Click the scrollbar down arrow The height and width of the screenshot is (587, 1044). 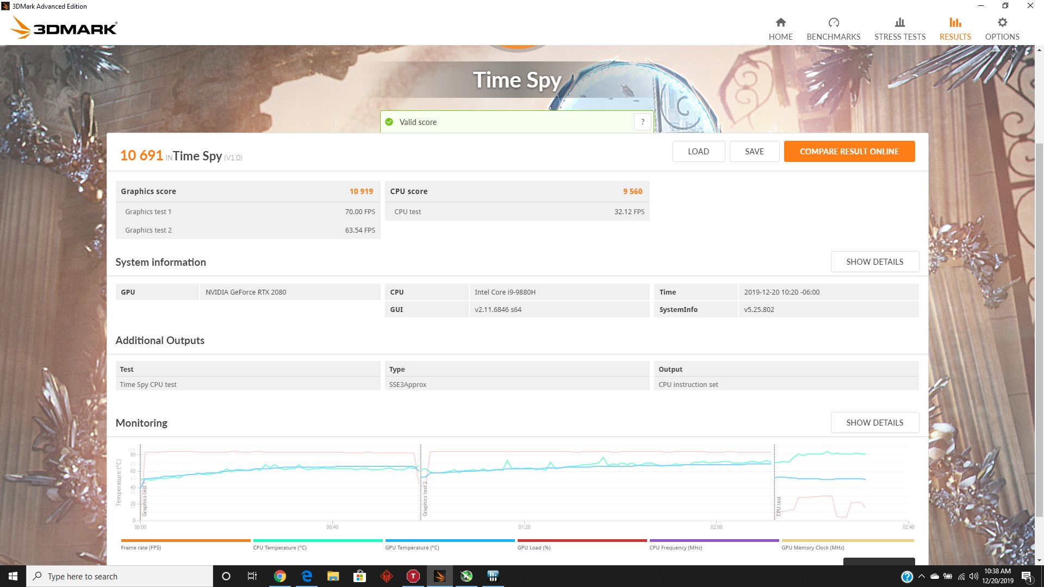coord(1039,560)
